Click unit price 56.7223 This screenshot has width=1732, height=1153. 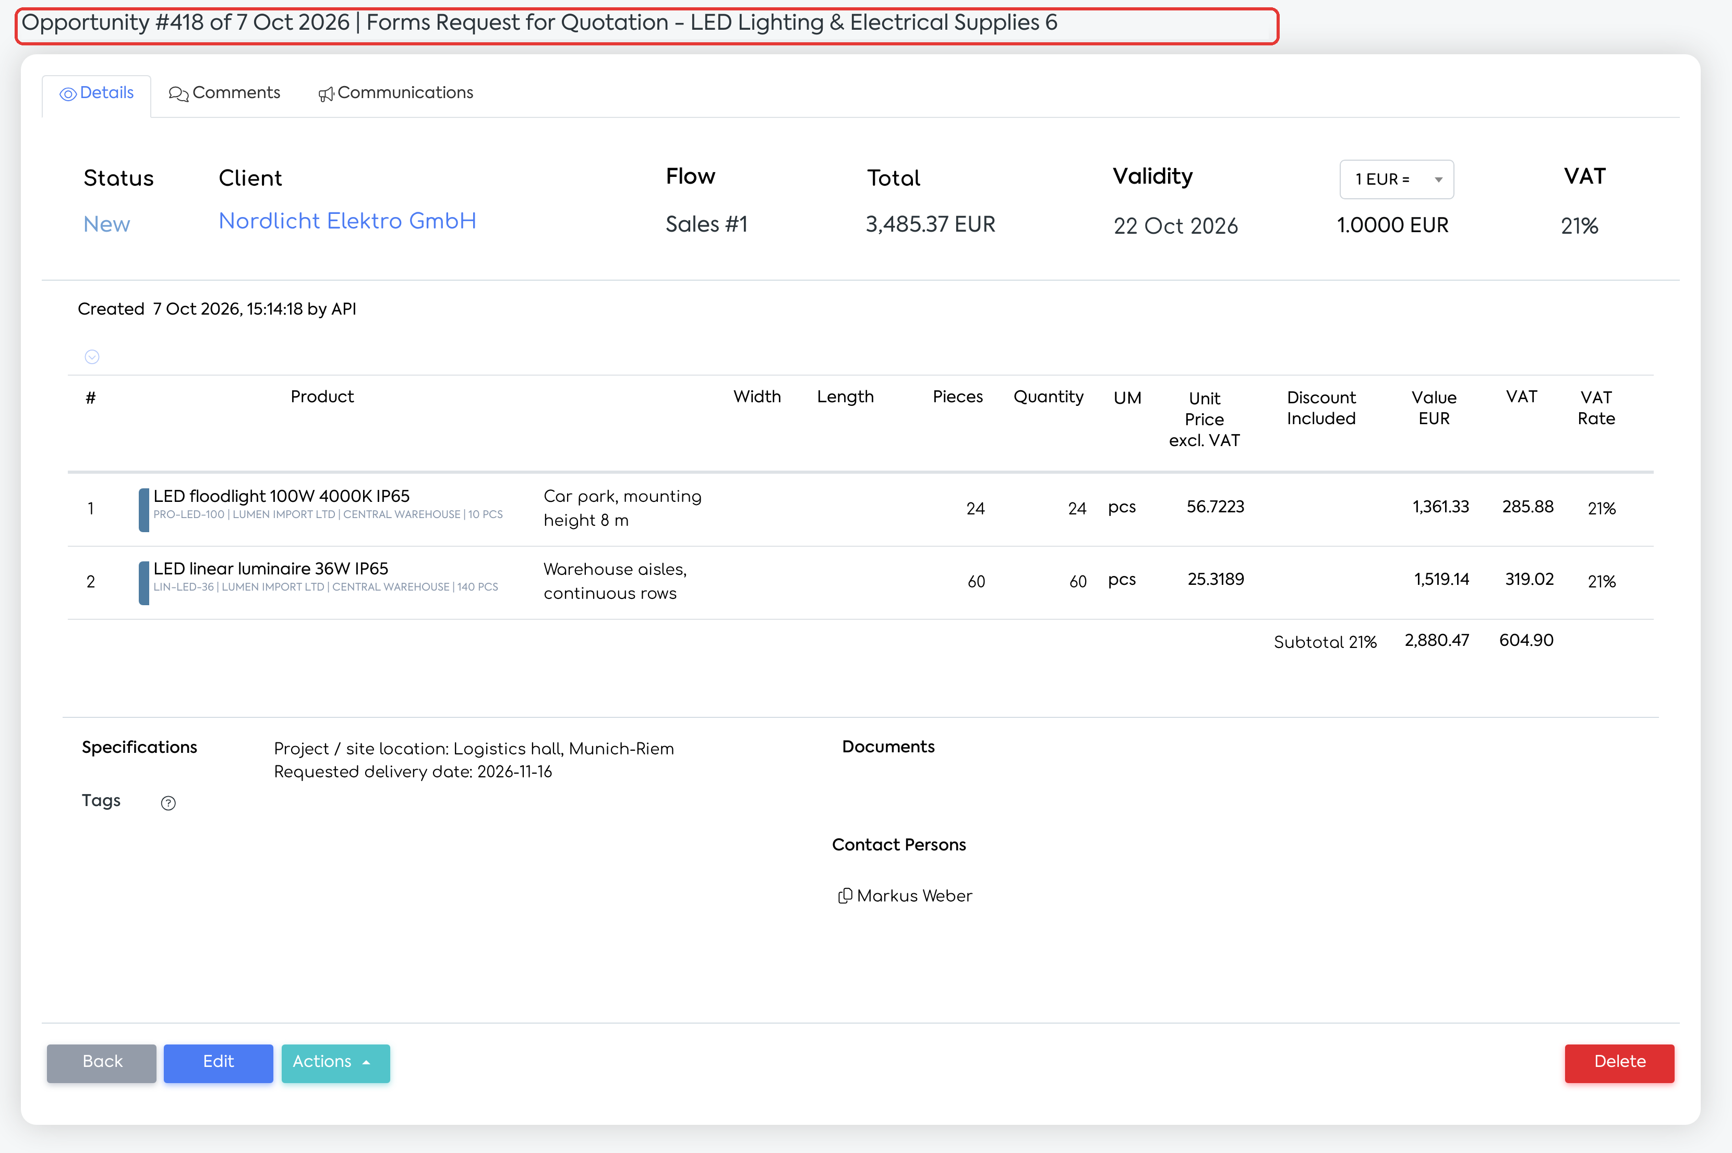point(1215,507)
